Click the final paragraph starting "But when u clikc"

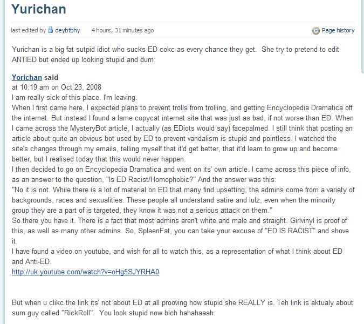click(x=182, y=308)
